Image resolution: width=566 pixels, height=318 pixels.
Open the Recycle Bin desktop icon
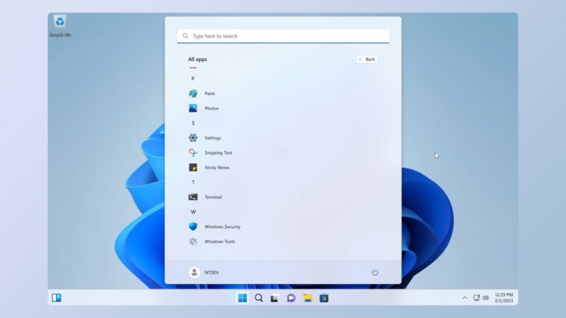pos(60,24)
